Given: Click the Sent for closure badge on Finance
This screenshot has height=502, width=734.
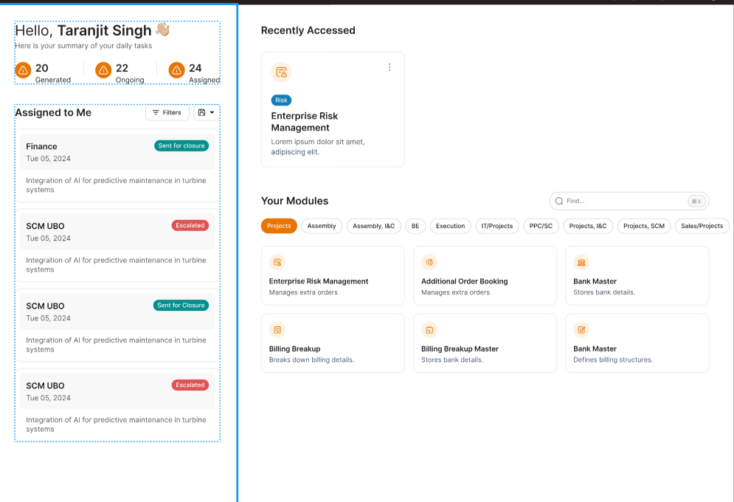Looking at the screenshot, I should point(181,146).
